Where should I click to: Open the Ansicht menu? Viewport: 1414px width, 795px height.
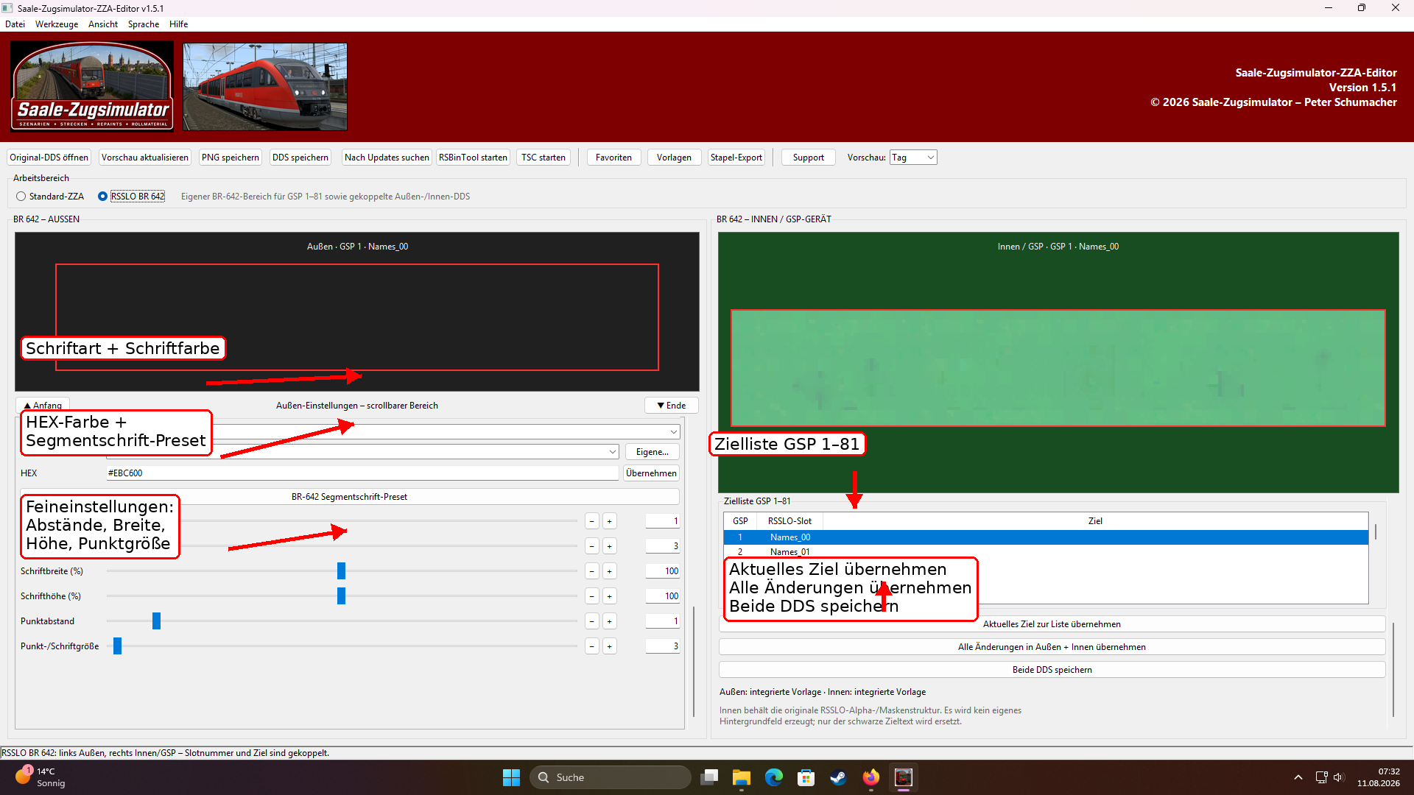coord(103,24)
